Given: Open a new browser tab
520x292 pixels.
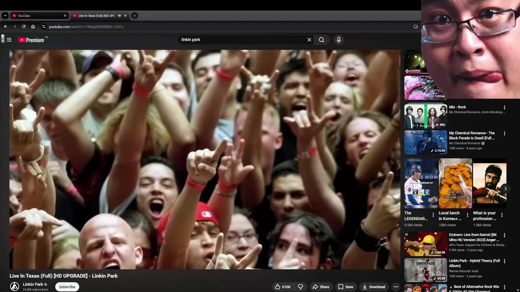Looking at the screenshot, I should pos(134,16).
